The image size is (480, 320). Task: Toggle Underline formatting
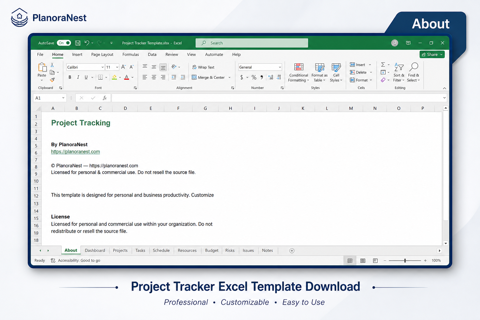tap(86, 77)
